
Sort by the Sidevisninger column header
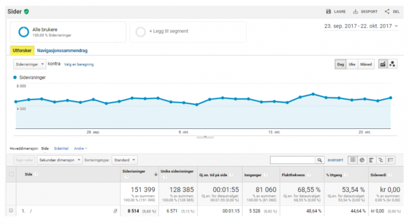tap(134, 171)
